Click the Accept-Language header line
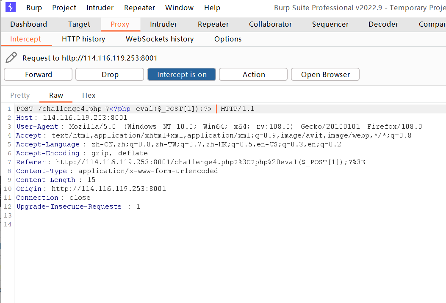 (179, 144)
